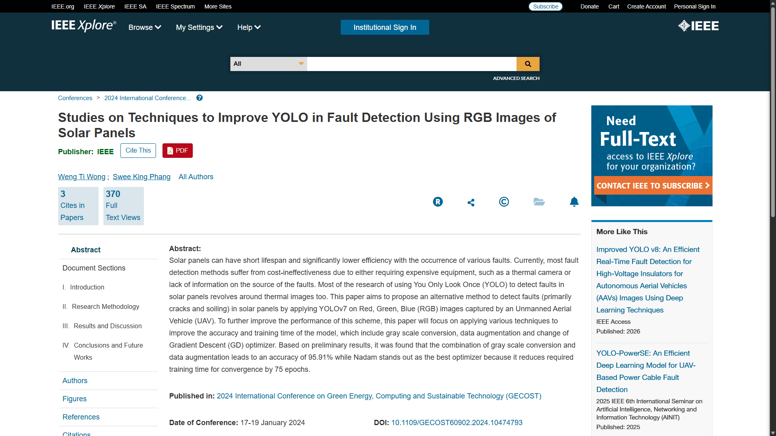Select the References sidebar tab
Screen dimensions: 776x436
click(81, 417)
